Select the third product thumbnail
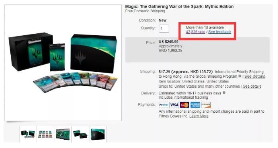278x148 pixels. click(x=62, y=134)
